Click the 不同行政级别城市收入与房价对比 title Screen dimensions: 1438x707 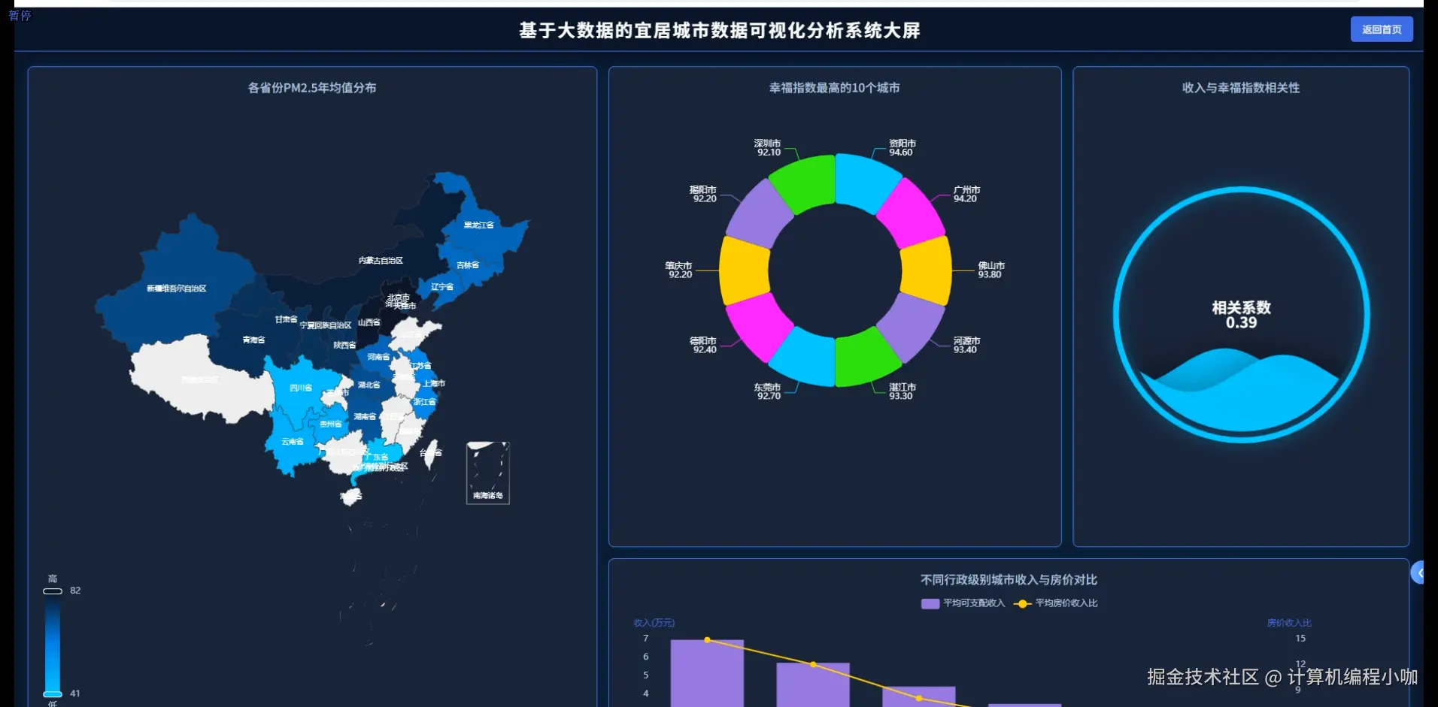(x=1009, y=580)
